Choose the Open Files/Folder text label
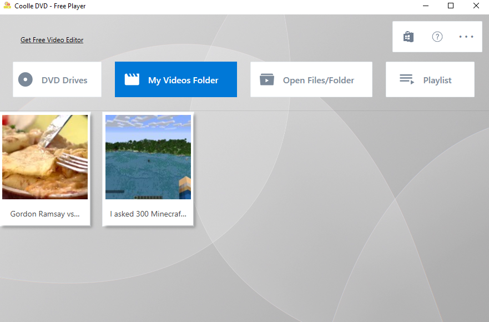Image resolution: width=489 pixels, height=322 pixels. [x=319, y=80]
